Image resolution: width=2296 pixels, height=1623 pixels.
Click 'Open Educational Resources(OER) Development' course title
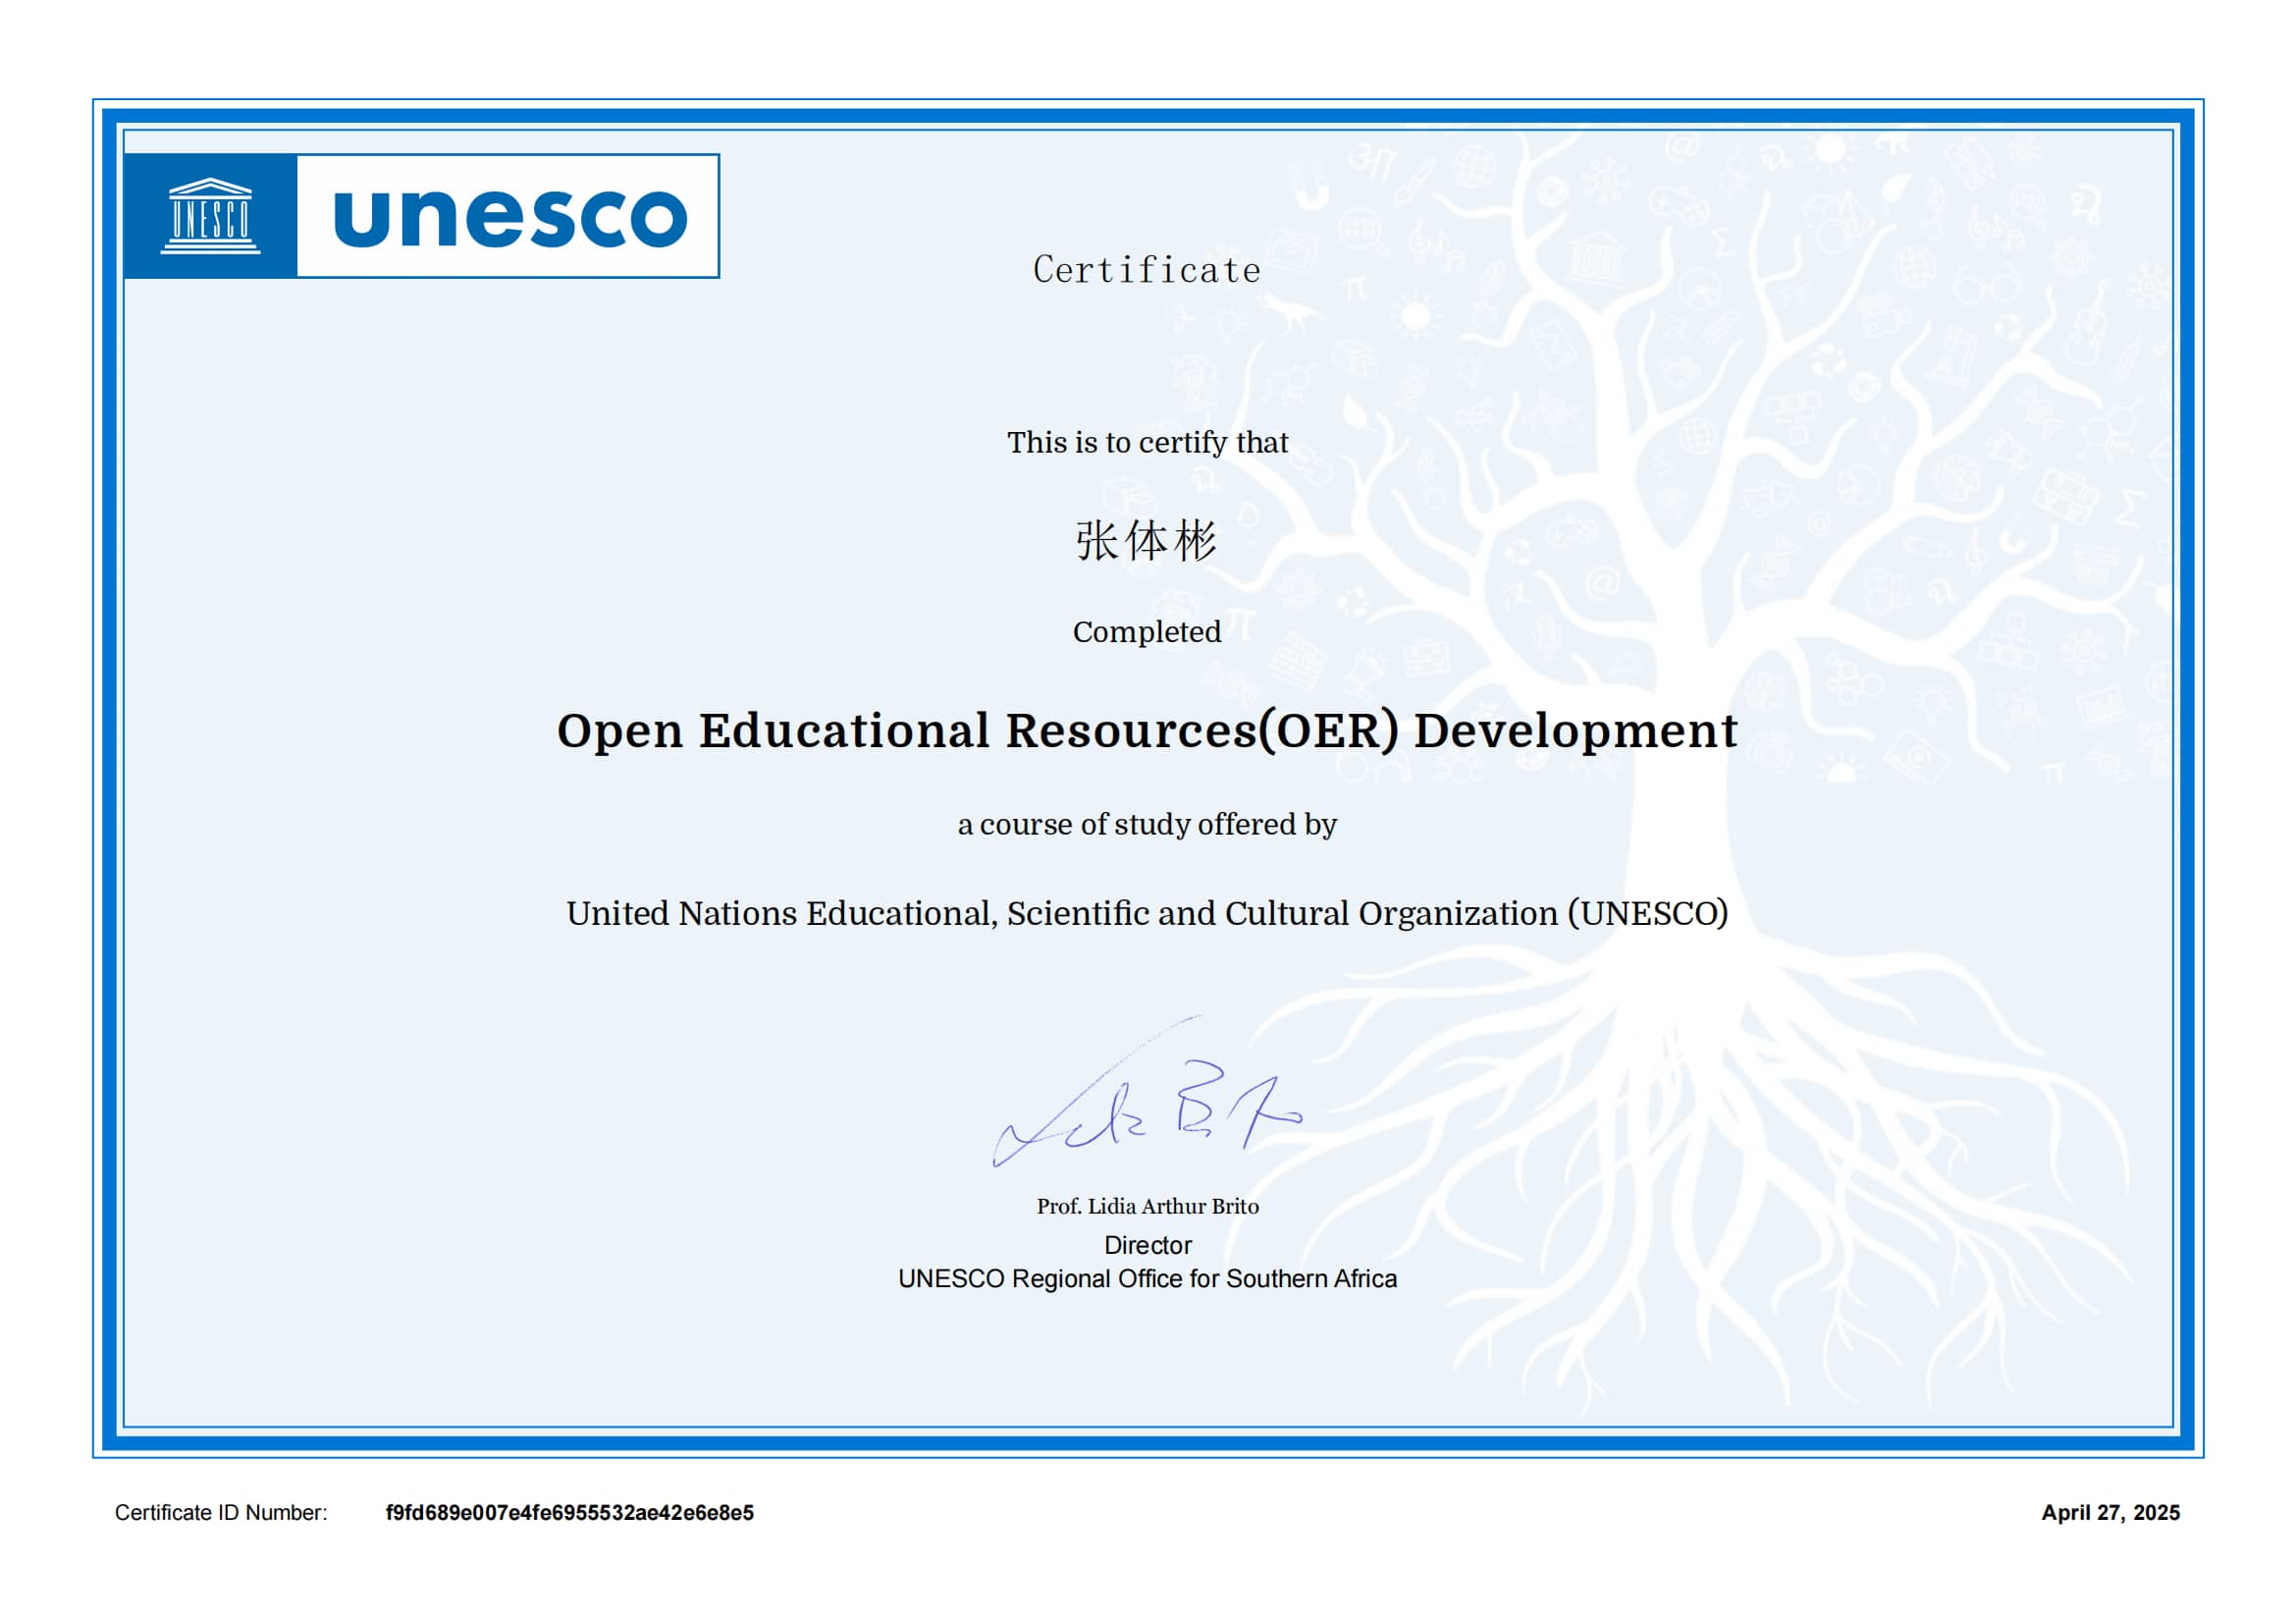click(x=1147, y=731)
